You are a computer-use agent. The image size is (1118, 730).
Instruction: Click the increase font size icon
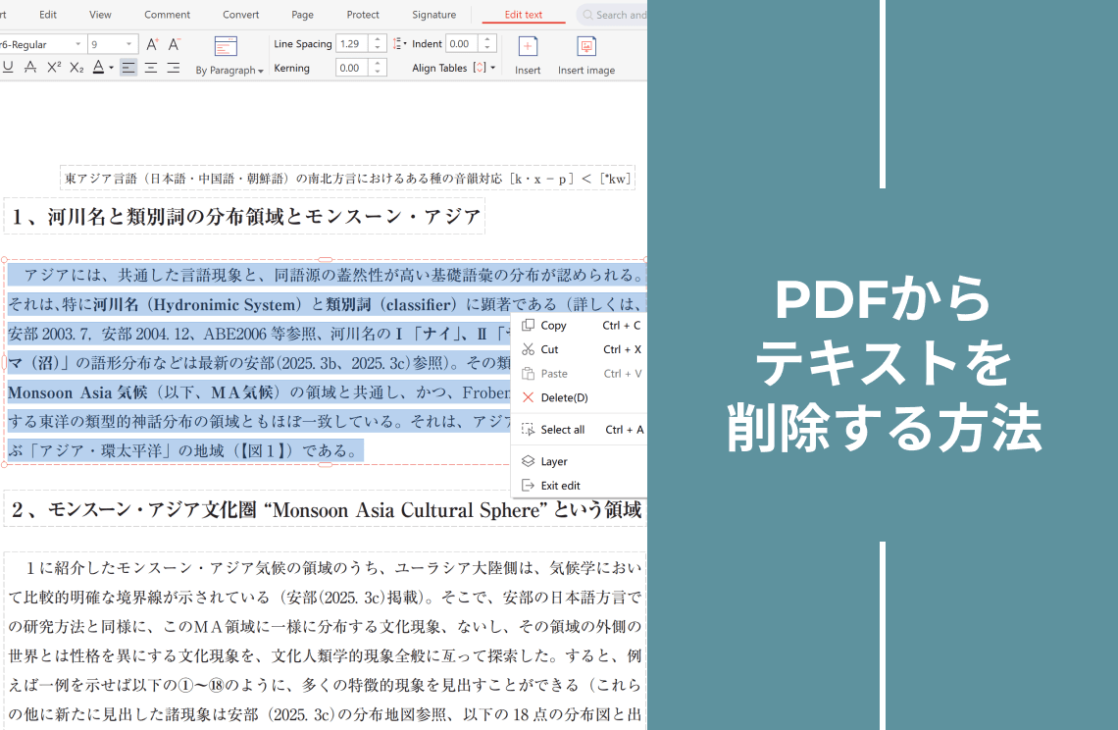coord(152,44)
